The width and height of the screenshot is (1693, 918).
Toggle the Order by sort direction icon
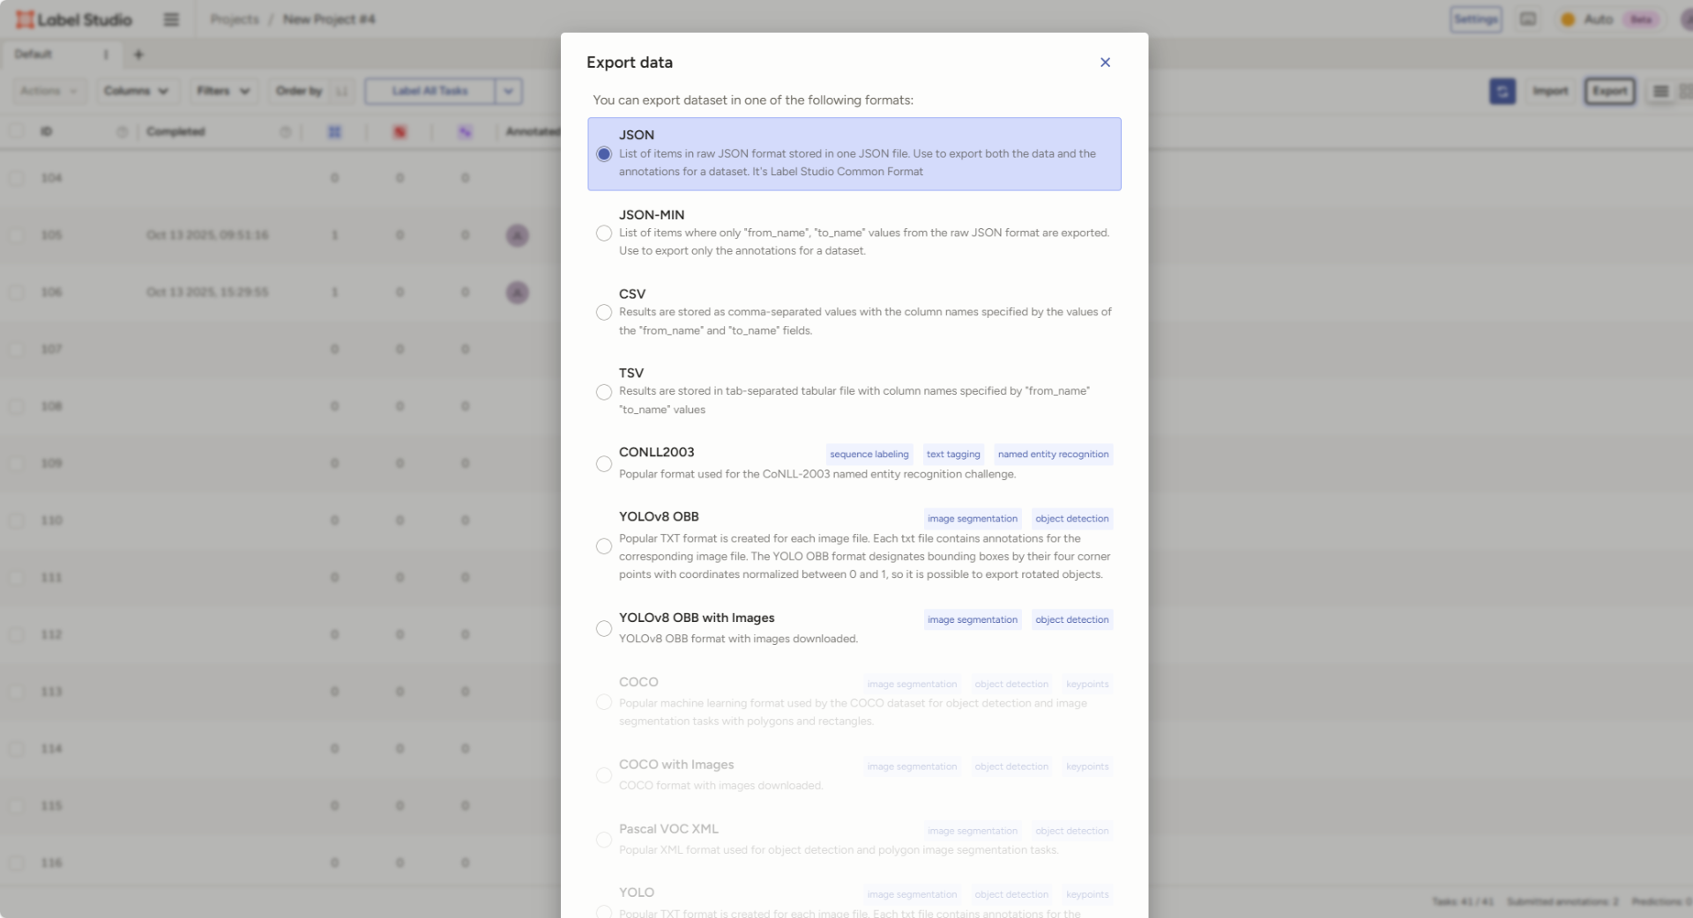341,91
